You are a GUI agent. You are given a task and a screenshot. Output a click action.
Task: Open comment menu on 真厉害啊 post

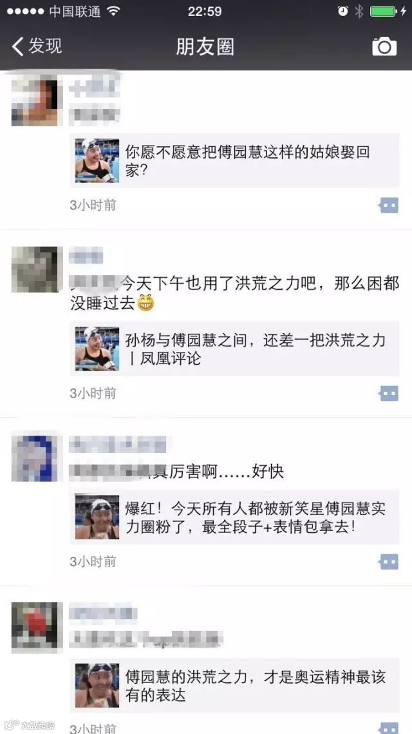click(x=389, y=561)
